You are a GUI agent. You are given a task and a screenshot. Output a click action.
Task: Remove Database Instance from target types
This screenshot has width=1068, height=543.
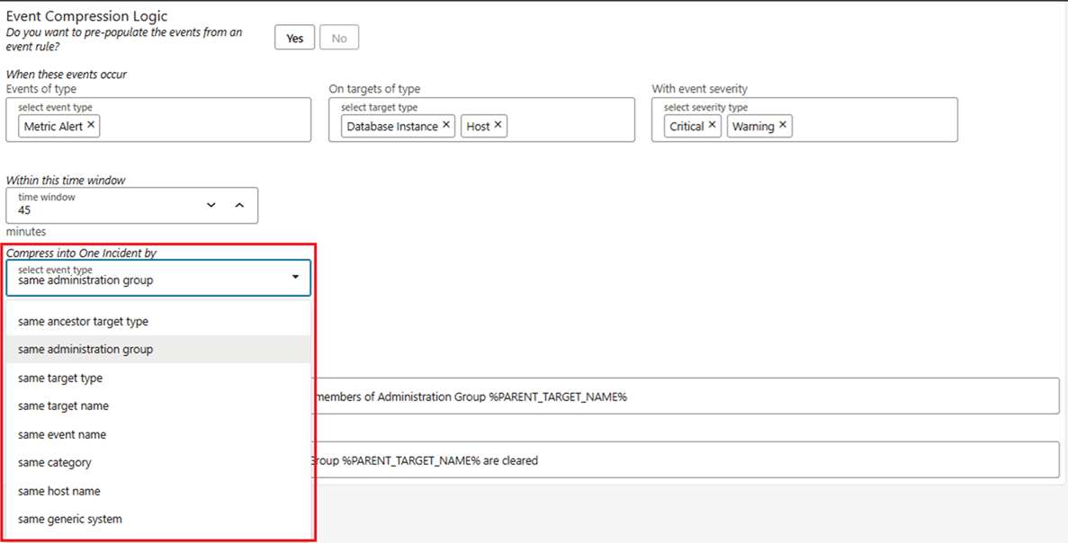pyautogui.click(x=446, y=126)
